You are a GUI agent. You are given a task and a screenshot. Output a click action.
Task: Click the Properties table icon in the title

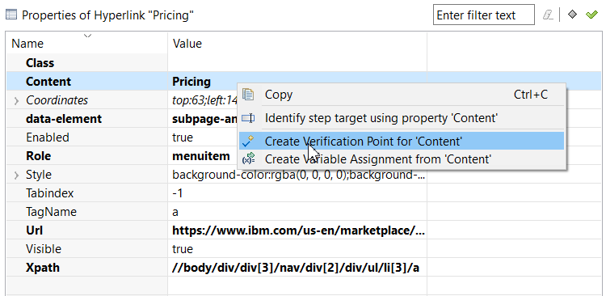pos(11,15)
